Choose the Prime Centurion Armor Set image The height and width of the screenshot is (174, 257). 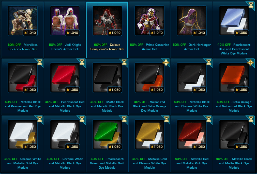[x=149, y=21]
